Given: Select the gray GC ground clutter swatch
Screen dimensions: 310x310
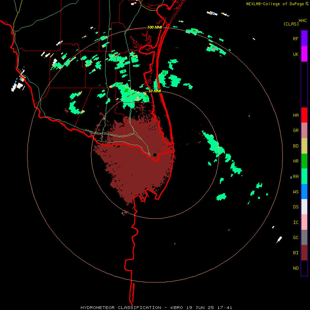Looking at the screenshot, I should pyautogui.click(x=304, y=237).
